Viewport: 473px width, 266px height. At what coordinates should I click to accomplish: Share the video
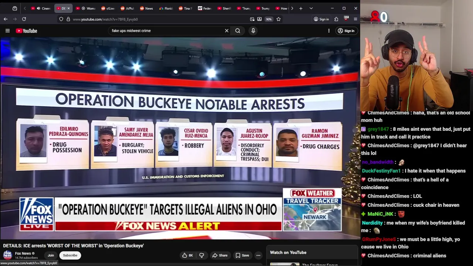(220, 255)
